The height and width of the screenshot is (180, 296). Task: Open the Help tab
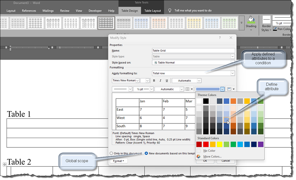111,11
